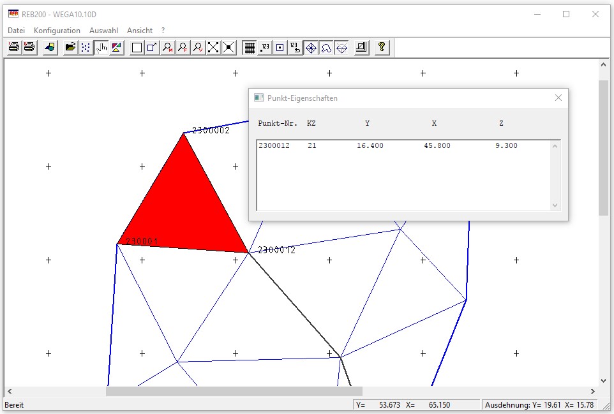Click the Bereit status text

click(x=14, y=405)
